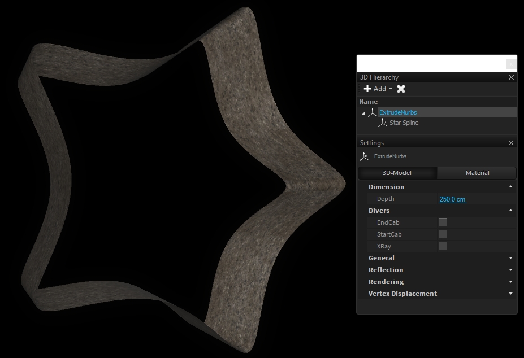Image resolution: width=524 pixels, height=358 pixels.
Task: Click the axis icon in the Settings header
Action: 365,156
